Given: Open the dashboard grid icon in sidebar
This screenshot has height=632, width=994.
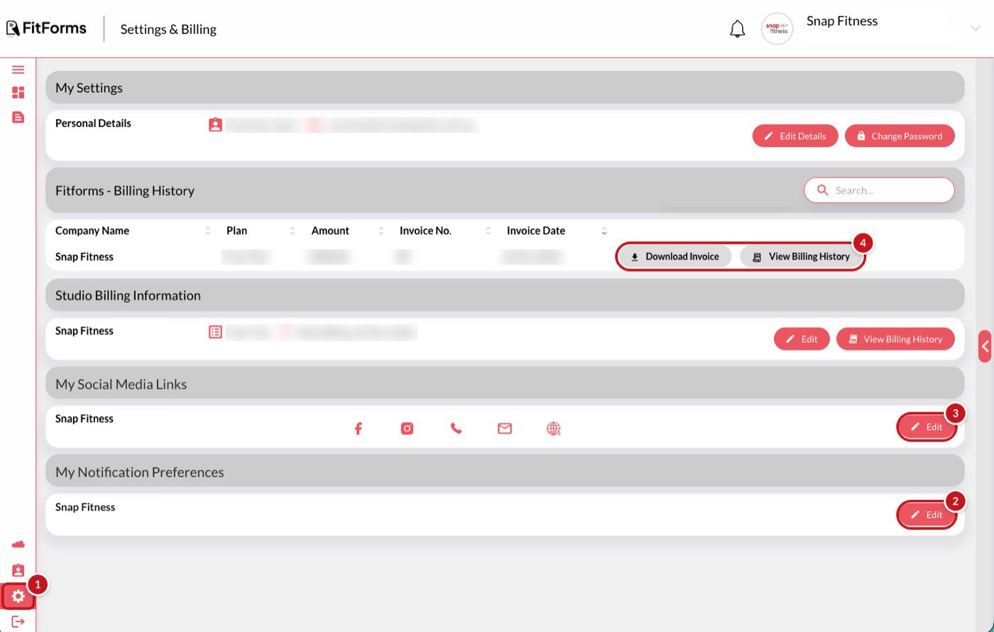Looking at the screenshot, I should click(x=18, y=93).
